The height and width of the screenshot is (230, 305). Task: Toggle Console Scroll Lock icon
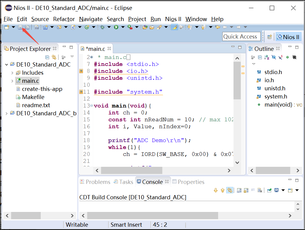click(246, 190)
